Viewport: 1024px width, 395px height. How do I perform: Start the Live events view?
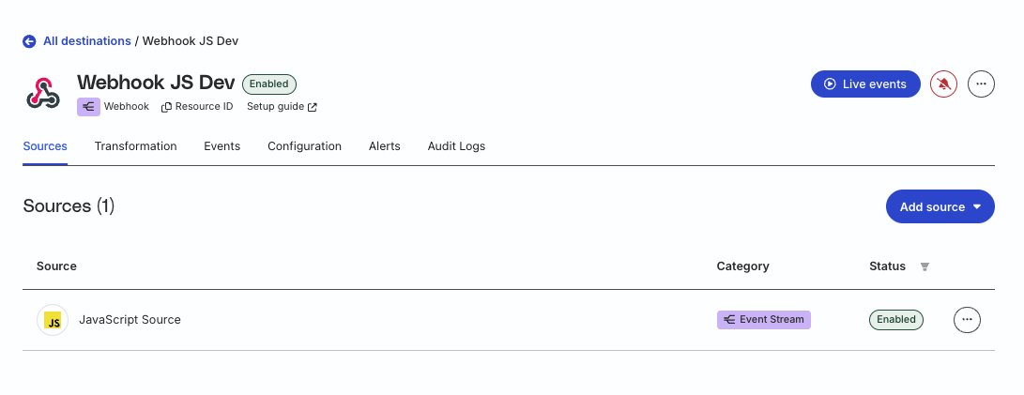864,84
